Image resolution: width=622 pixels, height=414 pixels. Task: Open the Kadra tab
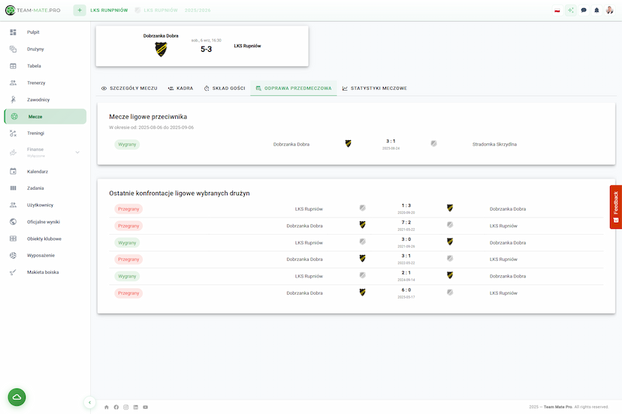click(x=180, y=88)
